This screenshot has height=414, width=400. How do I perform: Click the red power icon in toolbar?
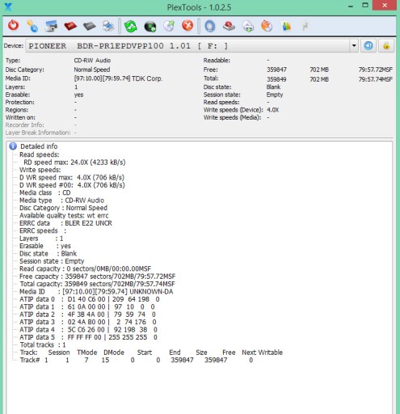tap(13, 26)
